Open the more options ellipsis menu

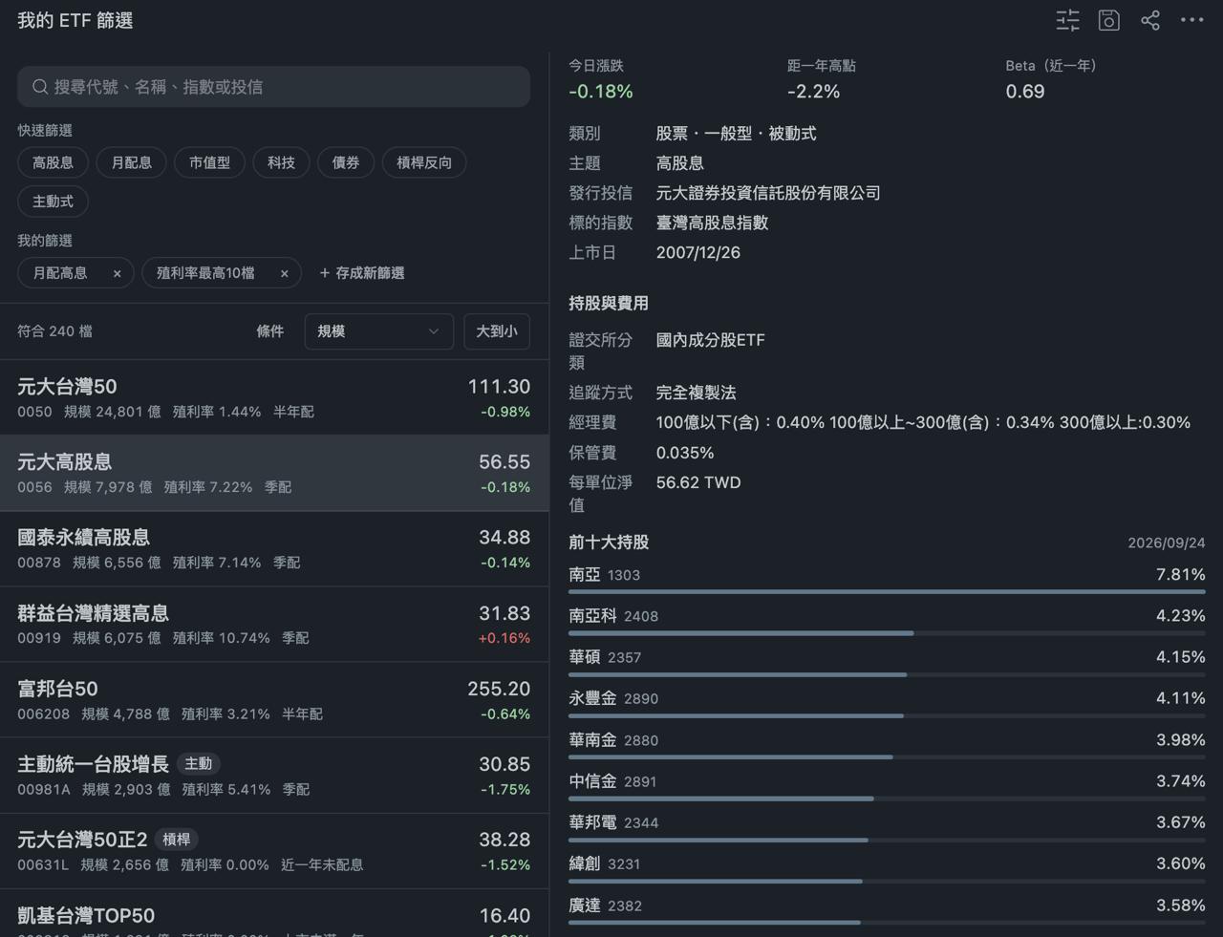[1191, 20]
